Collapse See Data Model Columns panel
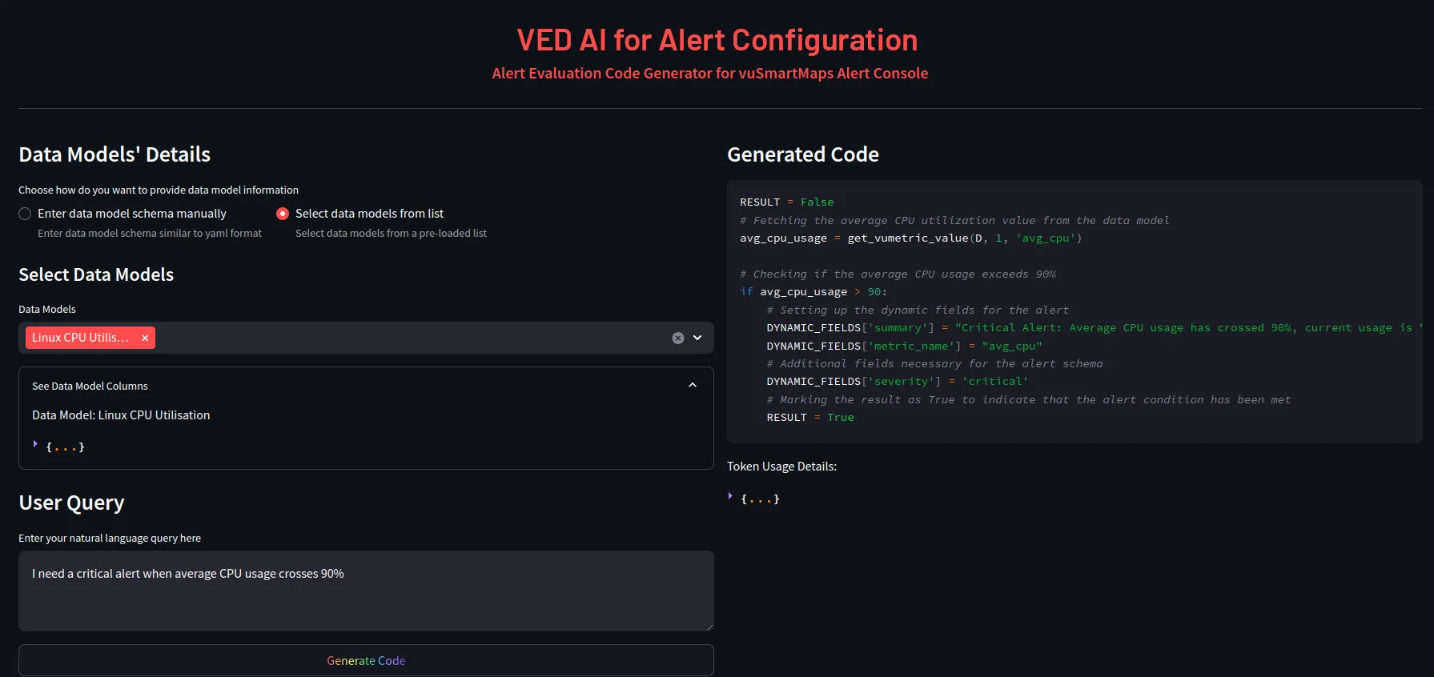The width and height of the screenshot is (1434, 677). tap(693, 386)
